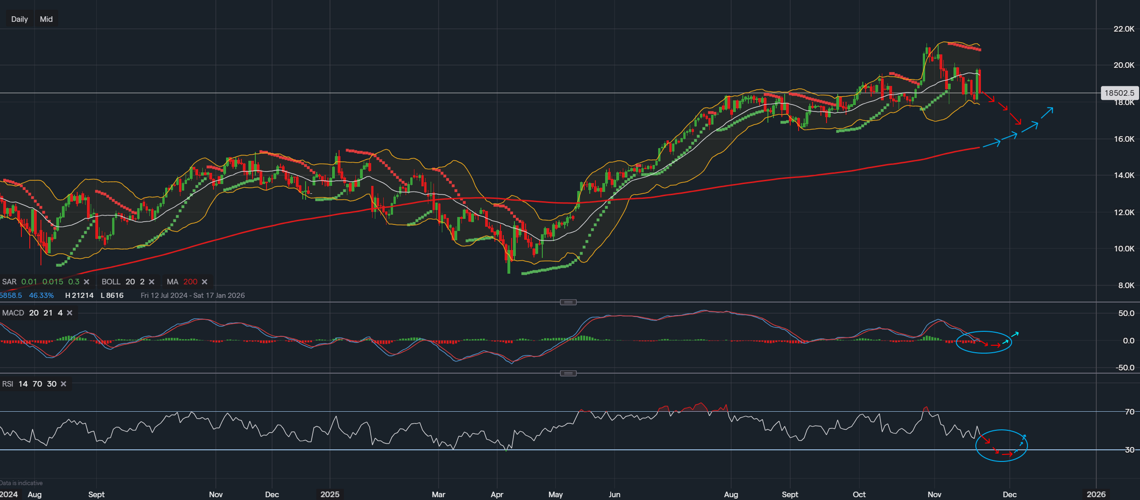The width and height of the screenshot is (1140, 500).
Task: Switch to the Daily timeframe tab
Action: 19,19
